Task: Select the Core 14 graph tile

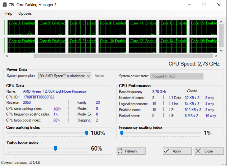Action: click(x=173, y=45)
